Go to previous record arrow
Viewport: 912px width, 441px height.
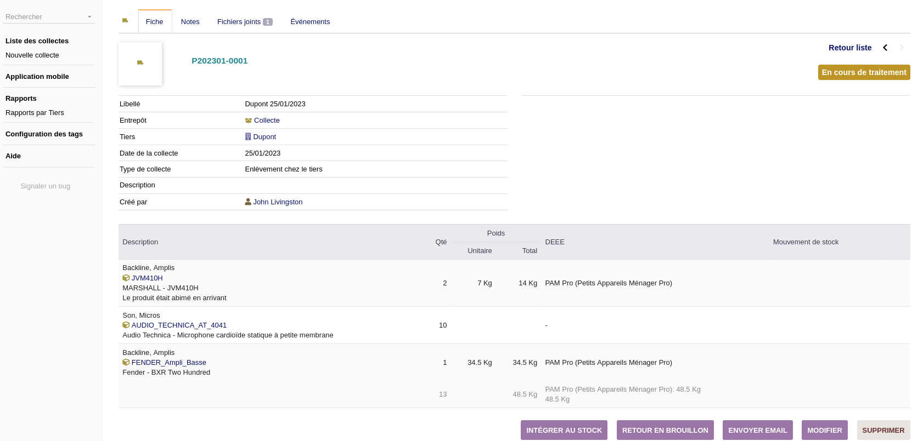(885, 48)
